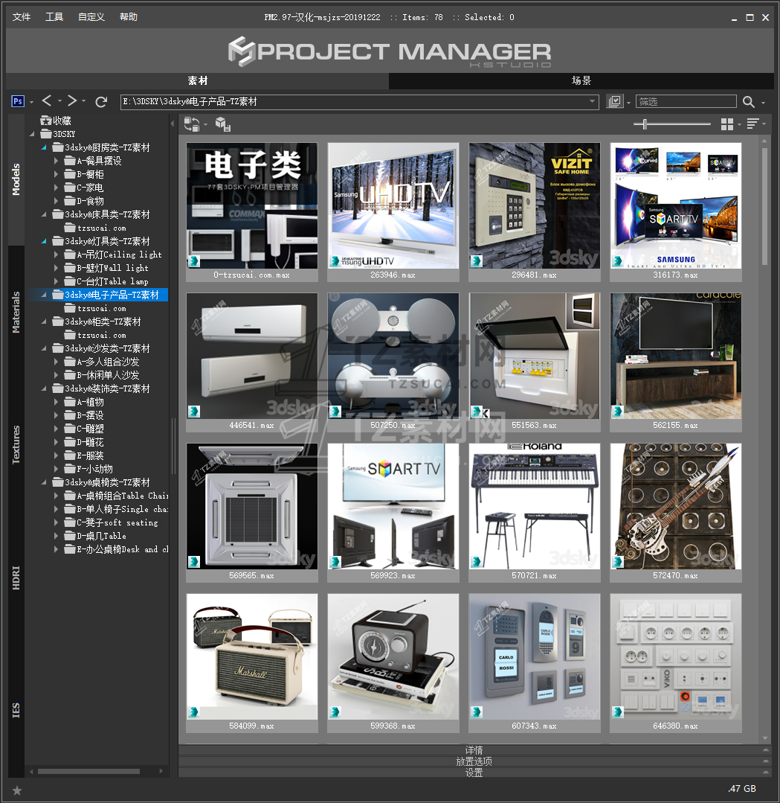The width and height of the screenshot is (780, 803).
Task: Adjust the thumbnail size slider
Action: point(645,124)
